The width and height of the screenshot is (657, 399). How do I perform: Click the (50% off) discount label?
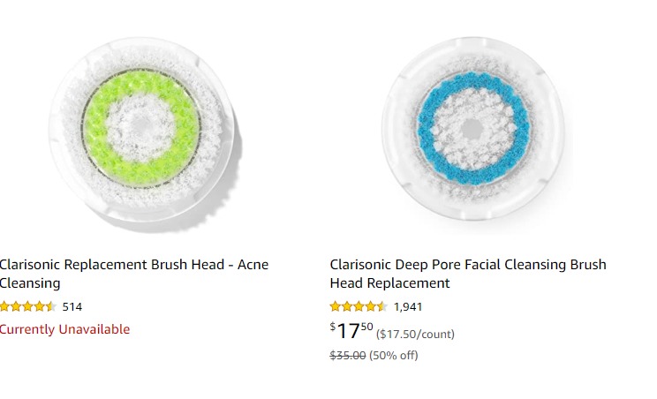[394, 356]
